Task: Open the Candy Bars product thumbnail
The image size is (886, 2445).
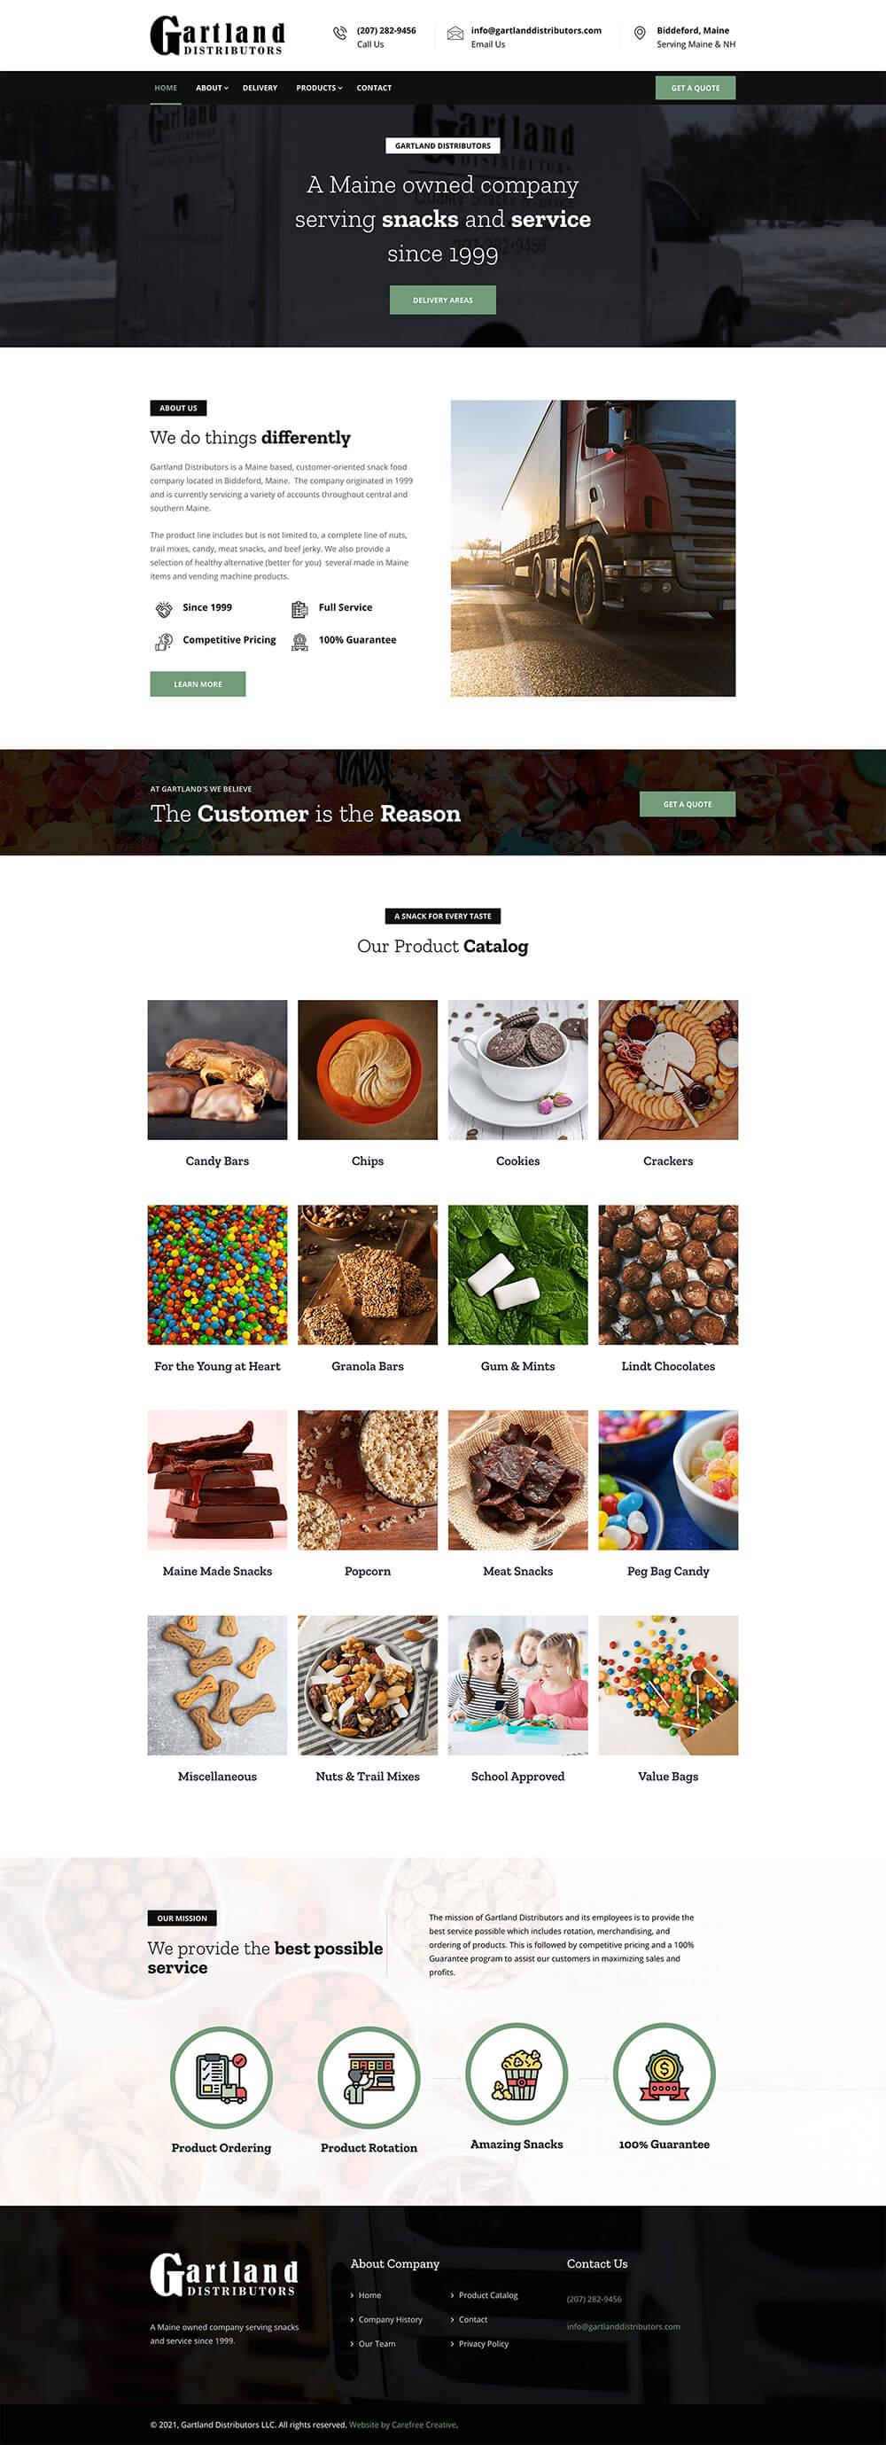Action: tap(217, 1070)
